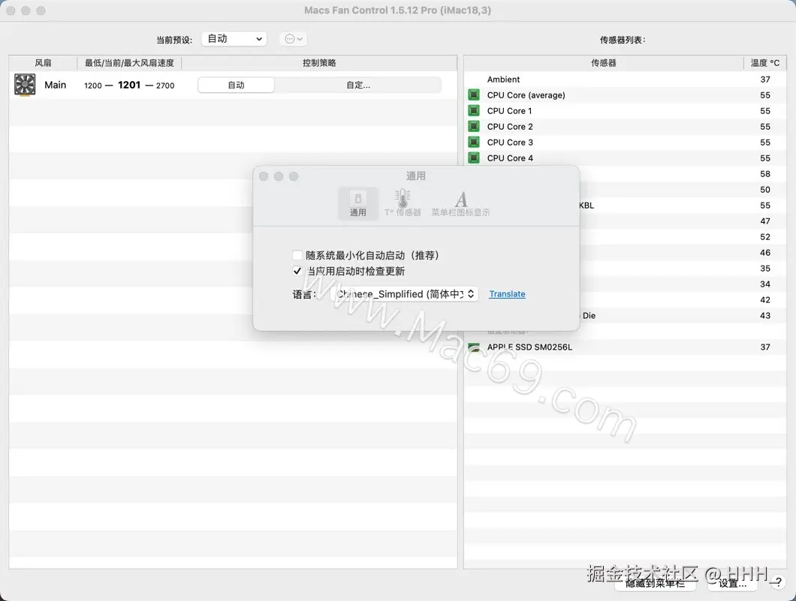Viewport: 796px width, 601px height.
Task: Open the ellipsis preset options button
Action: click(289, 39)
